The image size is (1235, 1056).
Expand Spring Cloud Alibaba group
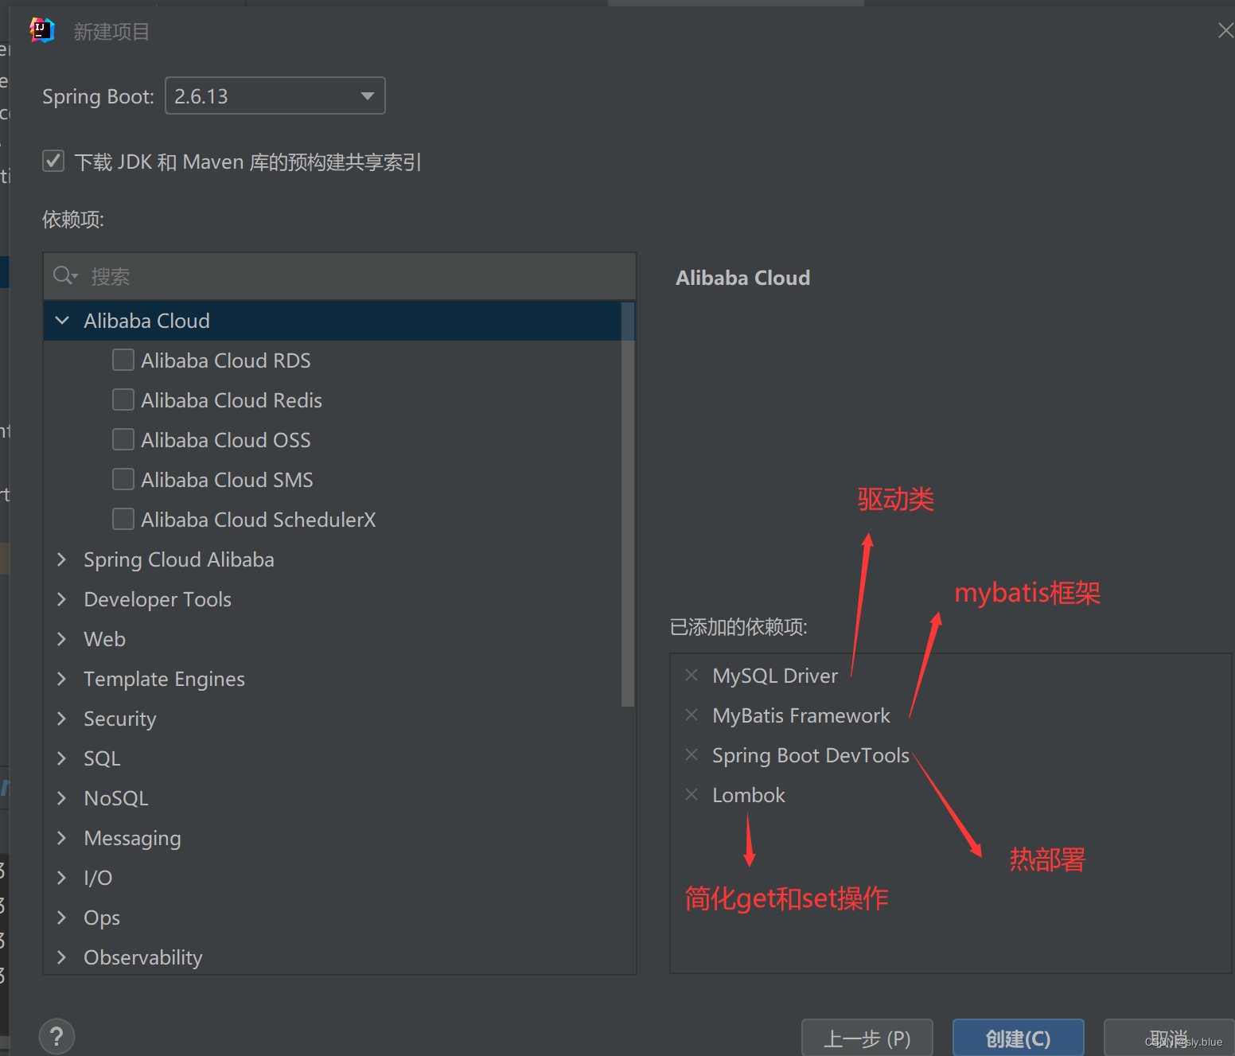click(62, 559)
